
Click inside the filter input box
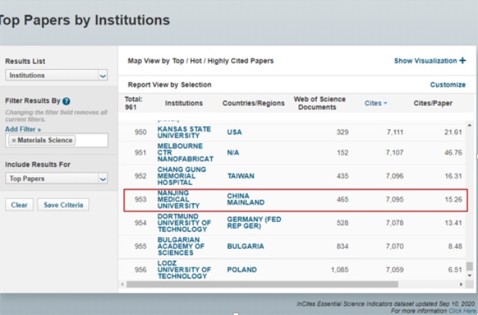91,140
